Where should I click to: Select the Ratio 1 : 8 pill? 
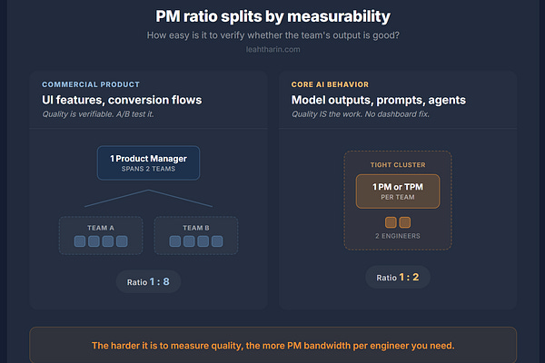[x=148, y=281]
